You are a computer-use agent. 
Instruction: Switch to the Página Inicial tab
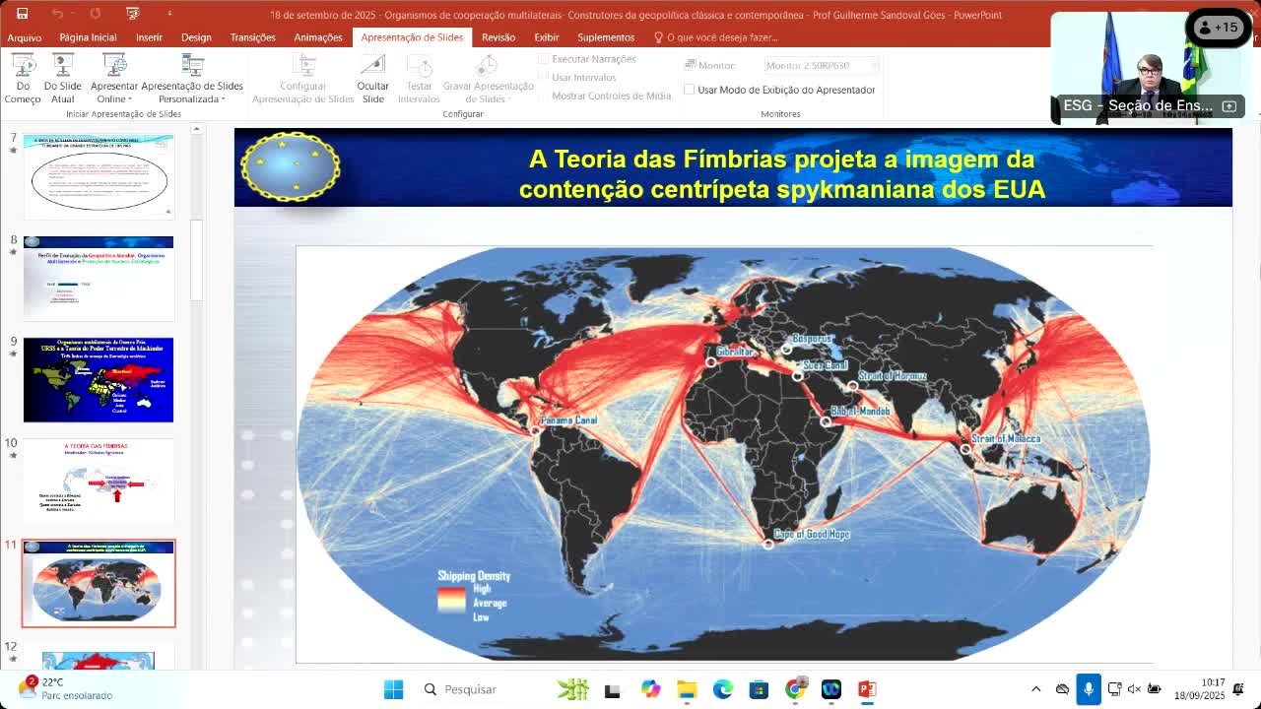pos(88,37)
